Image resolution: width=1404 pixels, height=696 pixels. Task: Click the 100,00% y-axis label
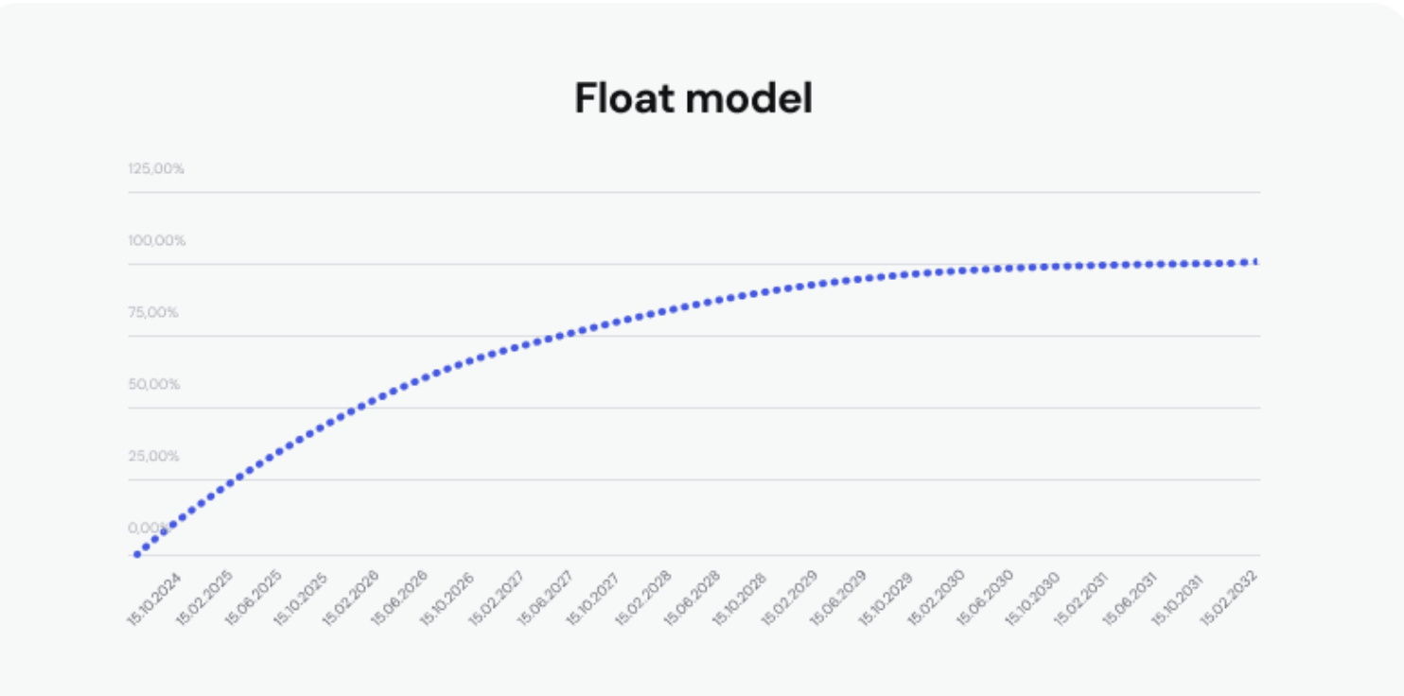(157, 240)
